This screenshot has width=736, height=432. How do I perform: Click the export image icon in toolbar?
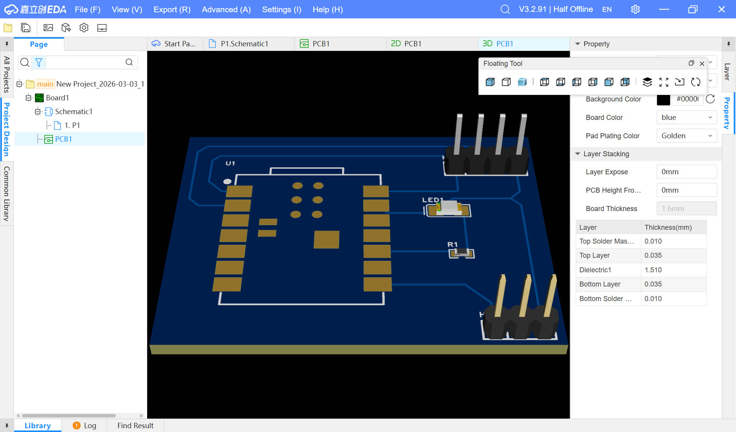tap(48, 28)
